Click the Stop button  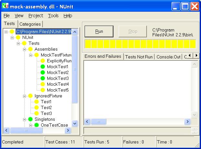tap(133, 31)
